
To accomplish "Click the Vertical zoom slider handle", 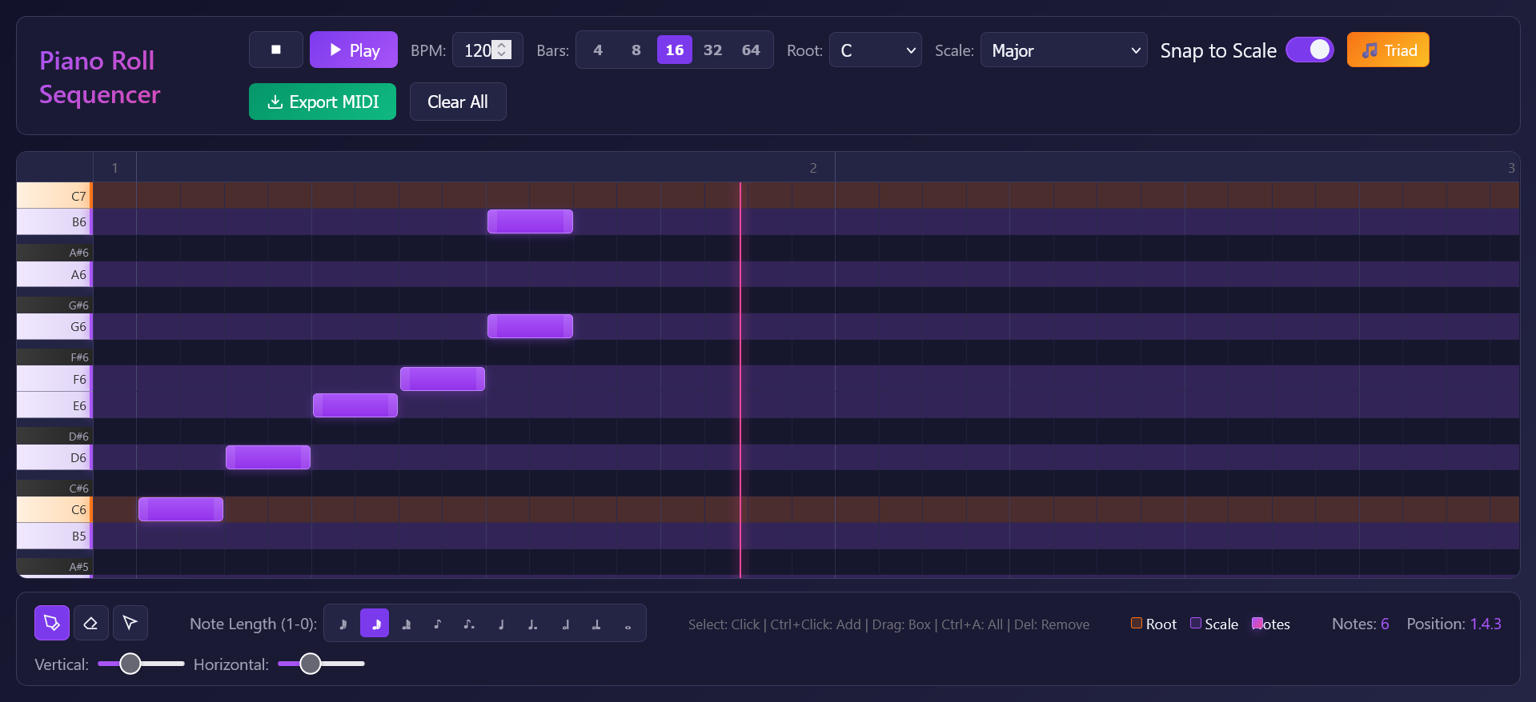I will coord(130,664).
